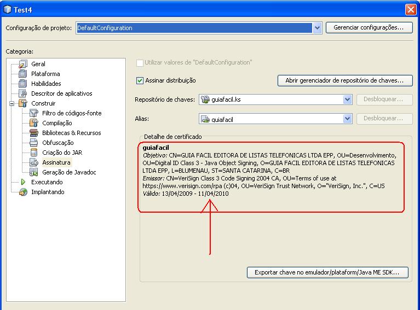Click the Bibliotecas & Recursos books icon
The image size is (420, 310).
click(x=34, y=133)
